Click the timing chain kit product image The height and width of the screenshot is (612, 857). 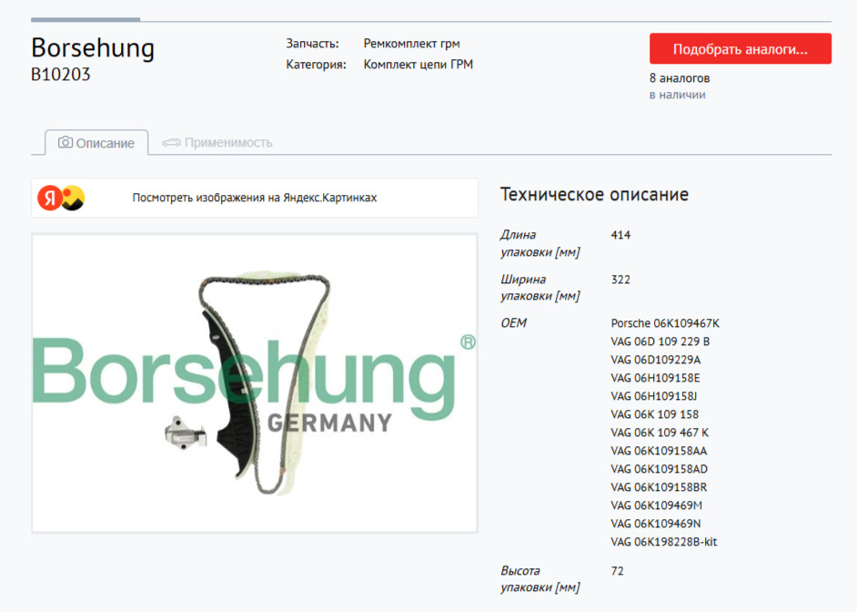tap(255, 382)
